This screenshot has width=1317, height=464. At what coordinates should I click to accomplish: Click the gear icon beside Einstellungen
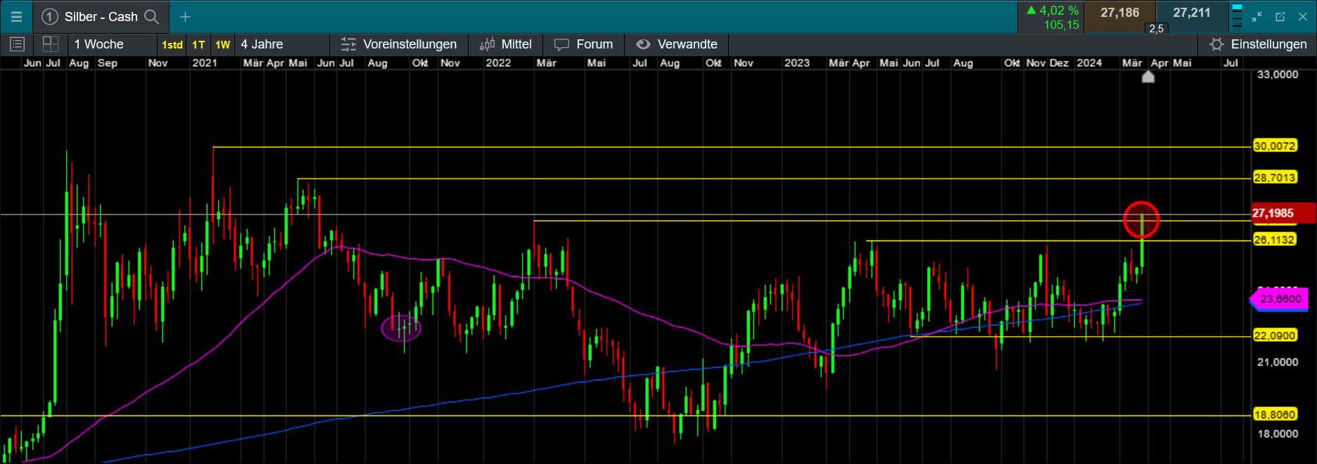click(x=1216, y=44)
